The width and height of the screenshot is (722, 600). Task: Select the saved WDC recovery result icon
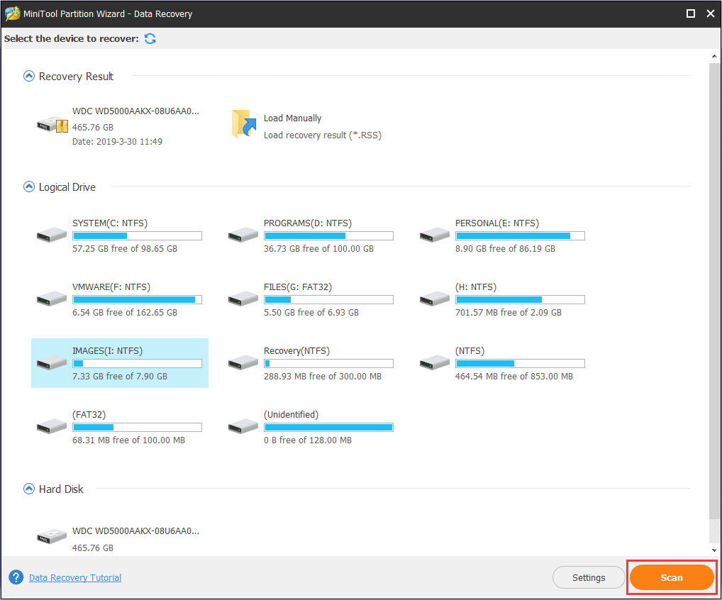52,125
